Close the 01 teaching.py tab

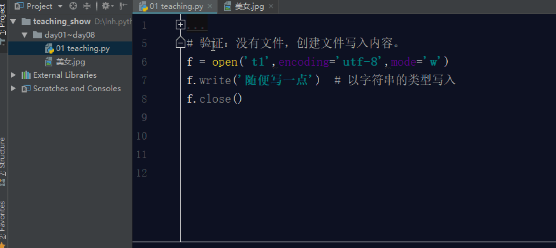210,6
